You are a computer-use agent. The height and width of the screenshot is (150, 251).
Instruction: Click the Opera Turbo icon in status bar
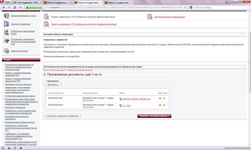pos(21,148)
